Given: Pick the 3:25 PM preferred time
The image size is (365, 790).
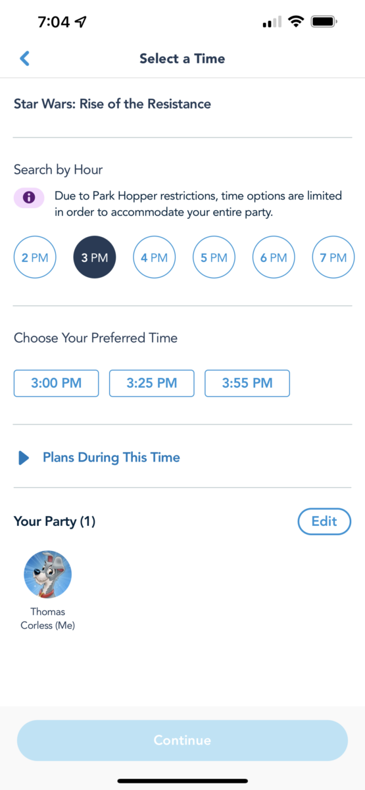Looking at the screenshot, I should point(152,383).
